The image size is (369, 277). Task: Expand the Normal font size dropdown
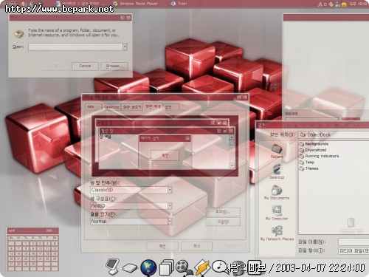click(x=170, y=222)
